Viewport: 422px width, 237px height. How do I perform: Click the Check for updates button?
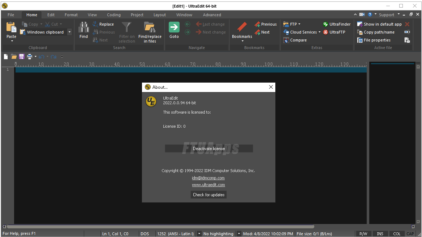[x=208, y=195]
